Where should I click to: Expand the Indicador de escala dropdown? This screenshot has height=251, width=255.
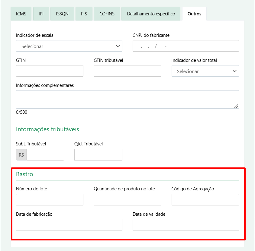click(x=69, y=46)
